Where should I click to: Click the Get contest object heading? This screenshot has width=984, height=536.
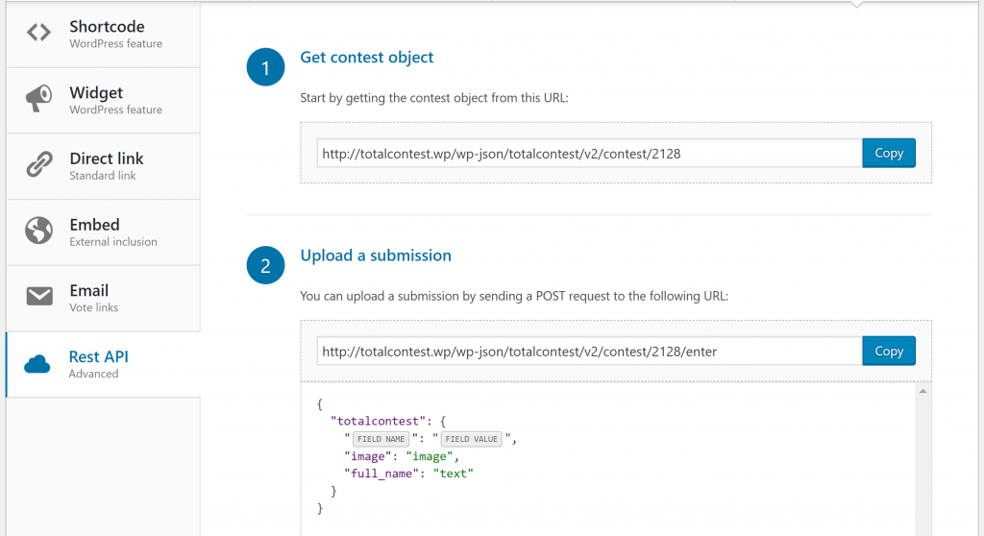pyautogui.click(x=366, y=57)
